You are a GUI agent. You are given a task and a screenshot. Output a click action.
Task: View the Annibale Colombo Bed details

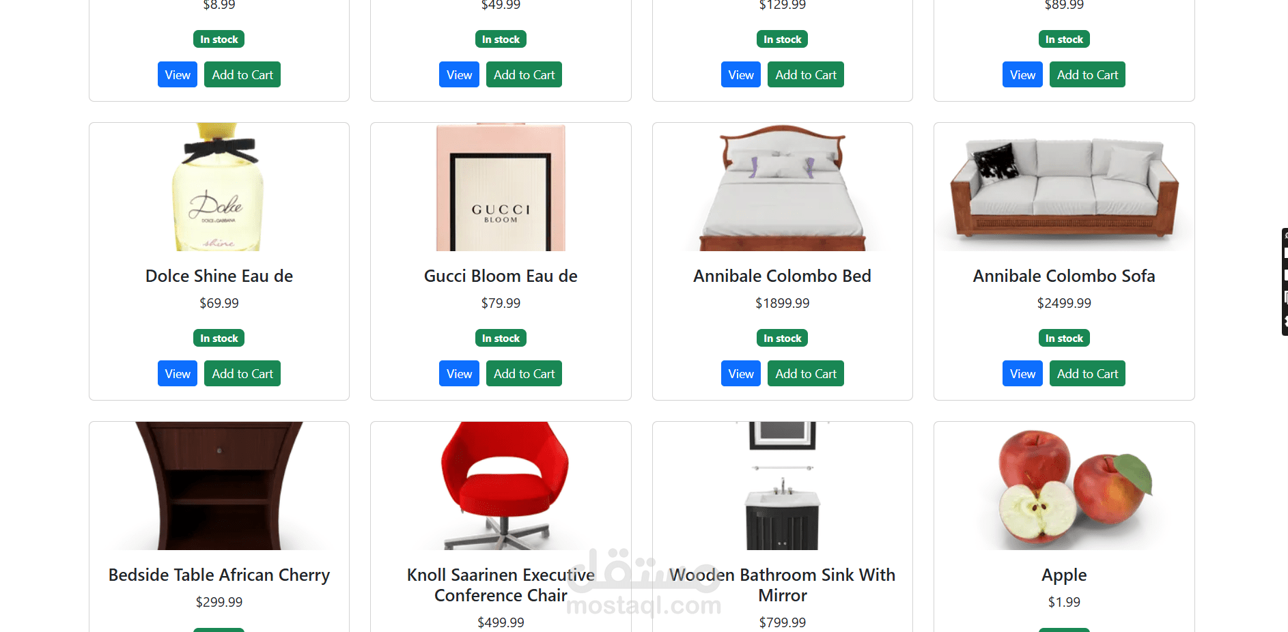[x=741, y=373]
